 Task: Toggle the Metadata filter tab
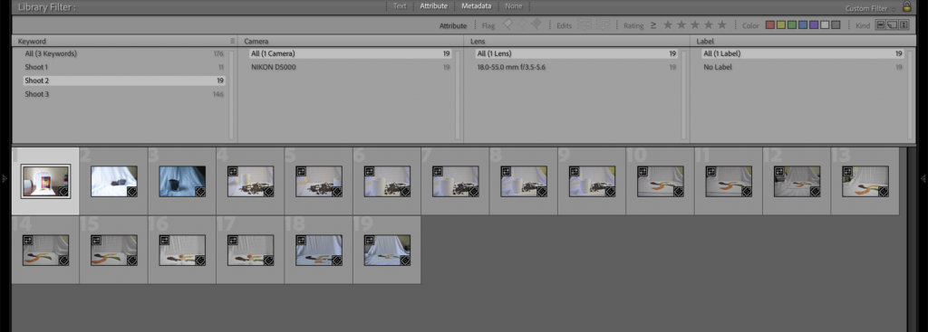pos(477,6)
